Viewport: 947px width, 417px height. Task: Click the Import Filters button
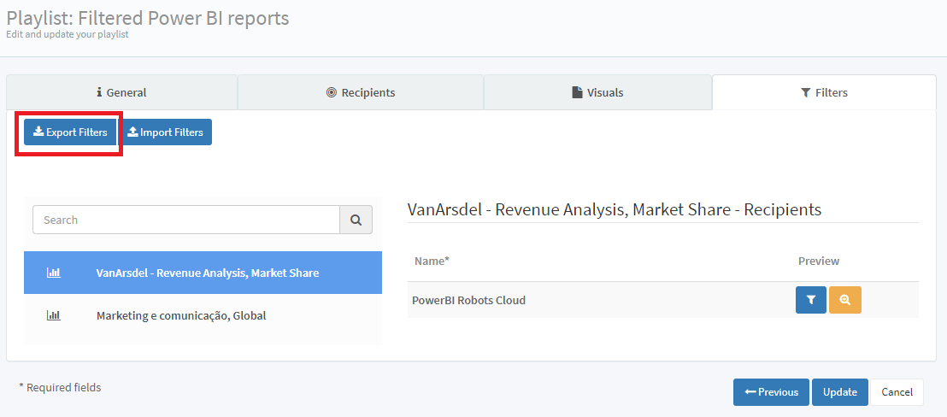pyautogui.click(x=166, y=132)
